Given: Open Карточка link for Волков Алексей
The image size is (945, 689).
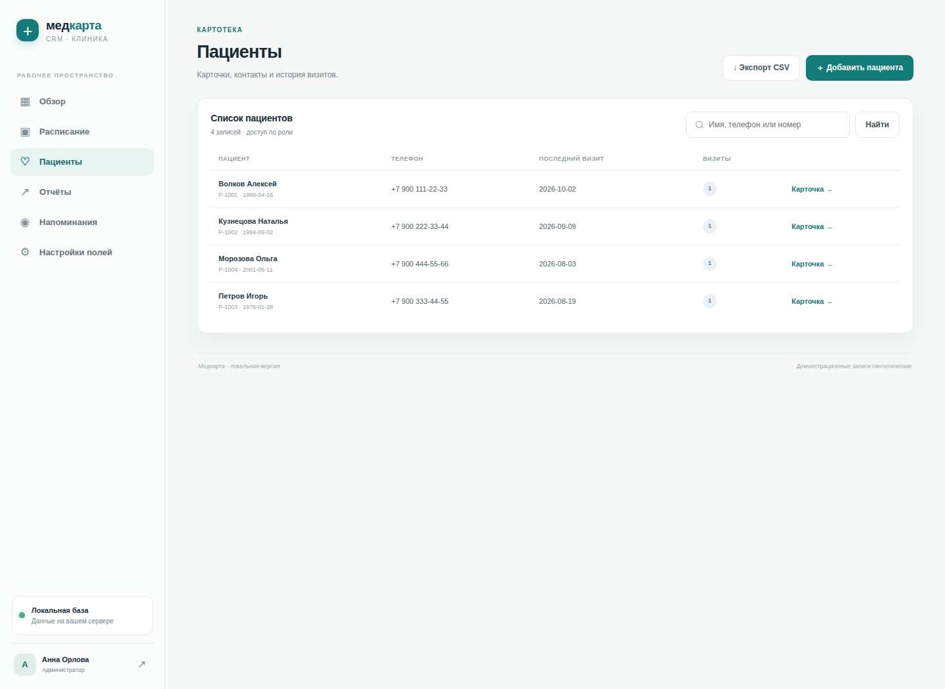Looking at the screenshot, I should click(x=812, y=190).
